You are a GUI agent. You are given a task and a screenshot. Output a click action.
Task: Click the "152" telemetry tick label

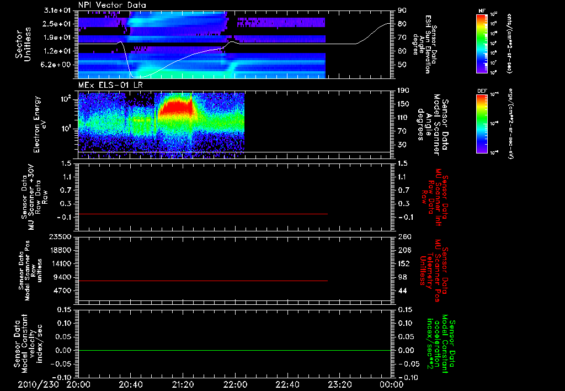(x=403, y=263)
